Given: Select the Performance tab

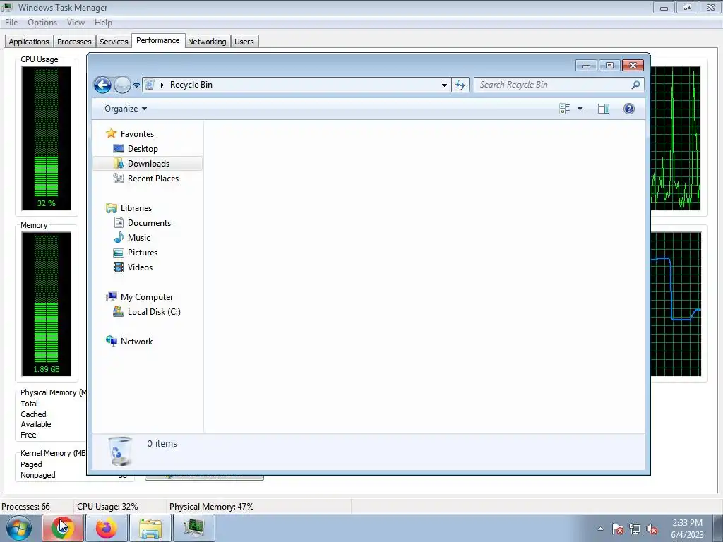Looking at the screenshot, I should [x=158, y=40].
